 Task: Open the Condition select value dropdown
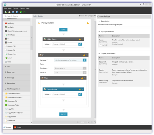pyautogui.click(x=84, y=68)
